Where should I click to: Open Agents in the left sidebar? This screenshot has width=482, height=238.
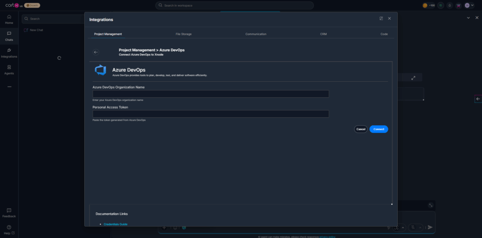tap(9, 70)
